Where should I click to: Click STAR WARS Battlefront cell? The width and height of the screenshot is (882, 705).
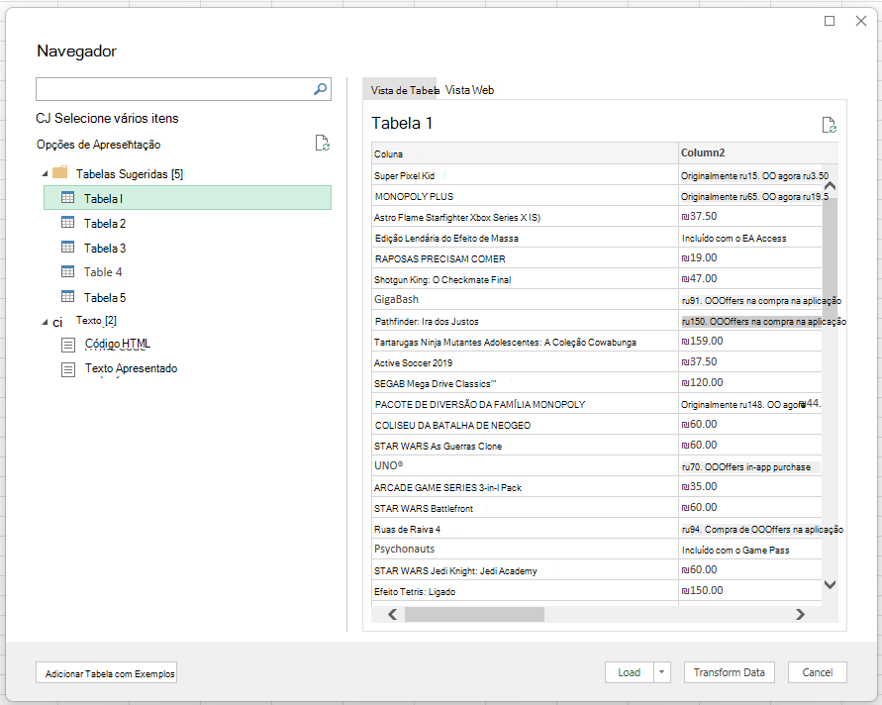click(525, 509)
